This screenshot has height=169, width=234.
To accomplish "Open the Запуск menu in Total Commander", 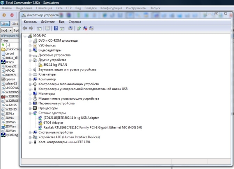I will 155,8.
